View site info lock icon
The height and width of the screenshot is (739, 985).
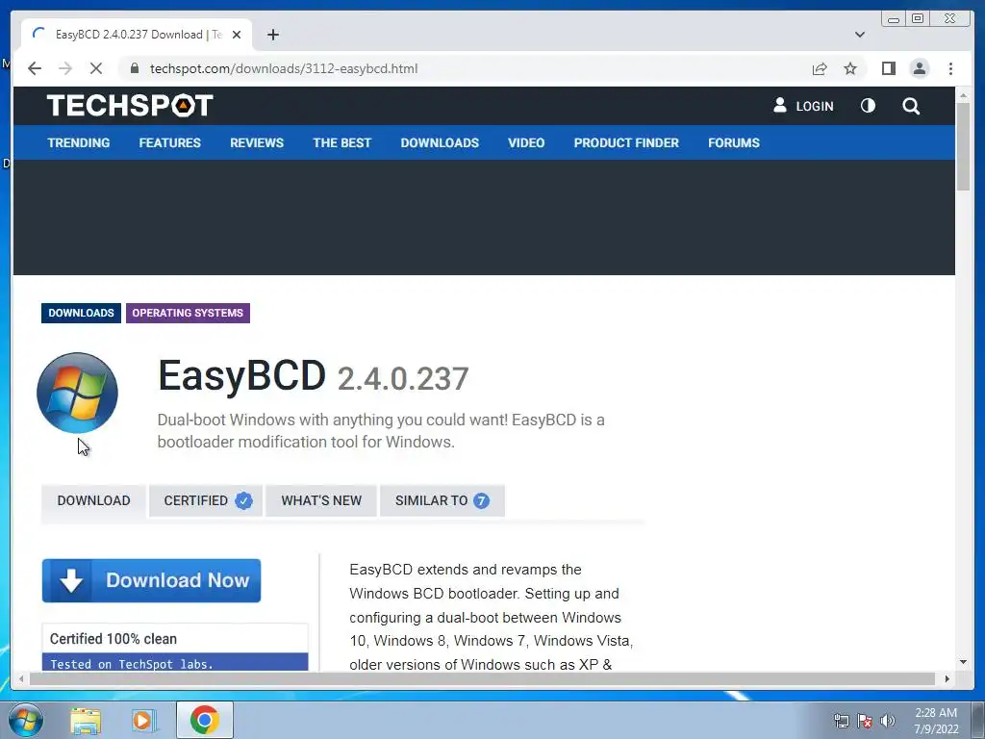[x=135, y=68]
